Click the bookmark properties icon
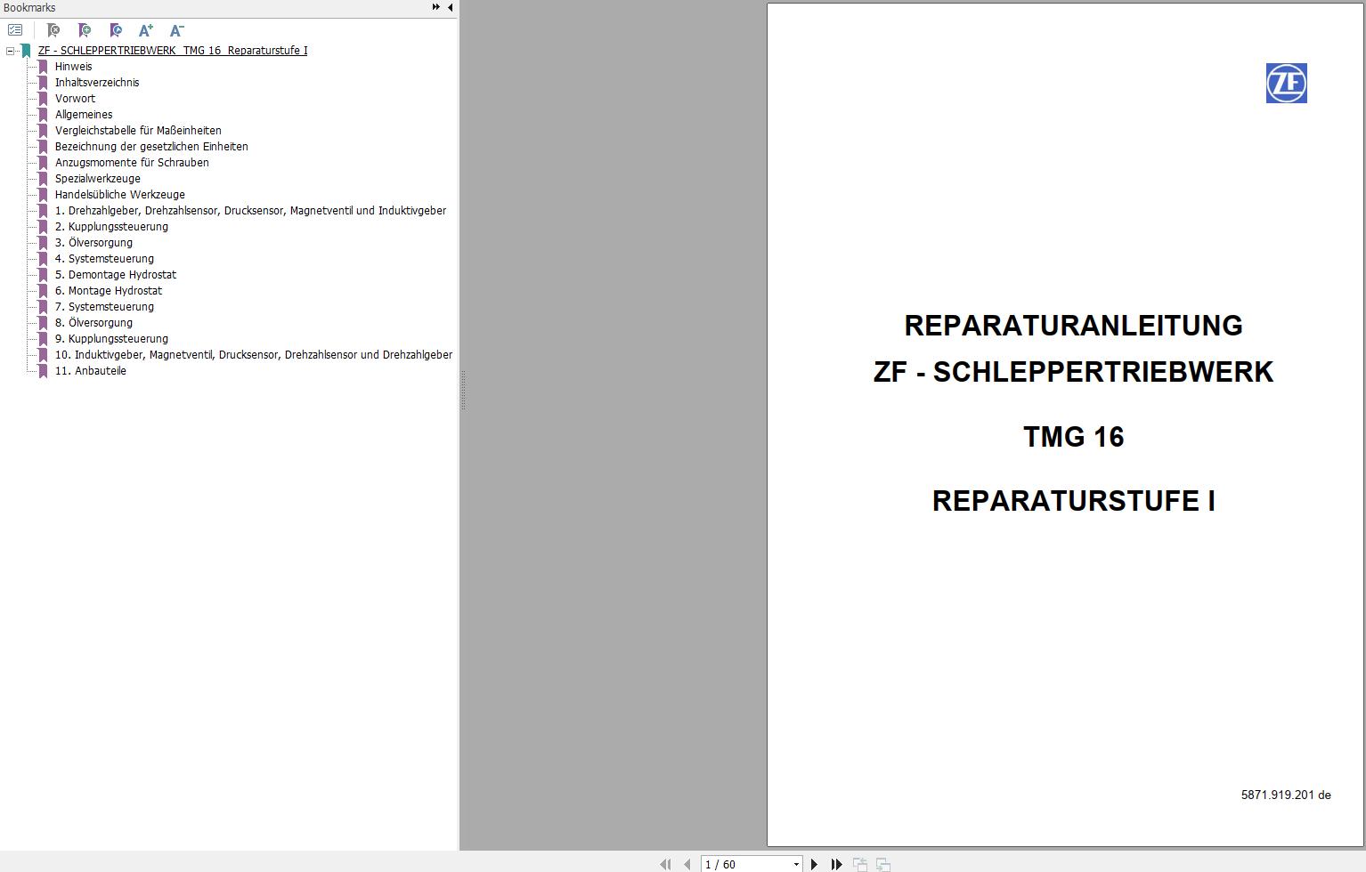 pos(116,30)
